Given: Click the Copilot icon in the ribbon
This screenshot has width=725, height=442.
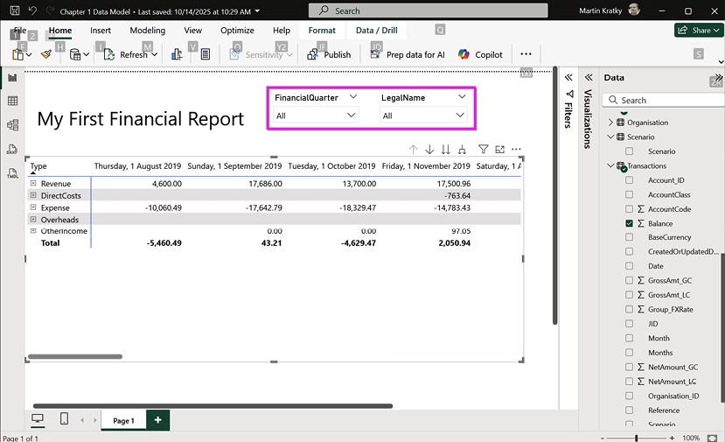Looking at the screenshot, I should click(464, 54).
